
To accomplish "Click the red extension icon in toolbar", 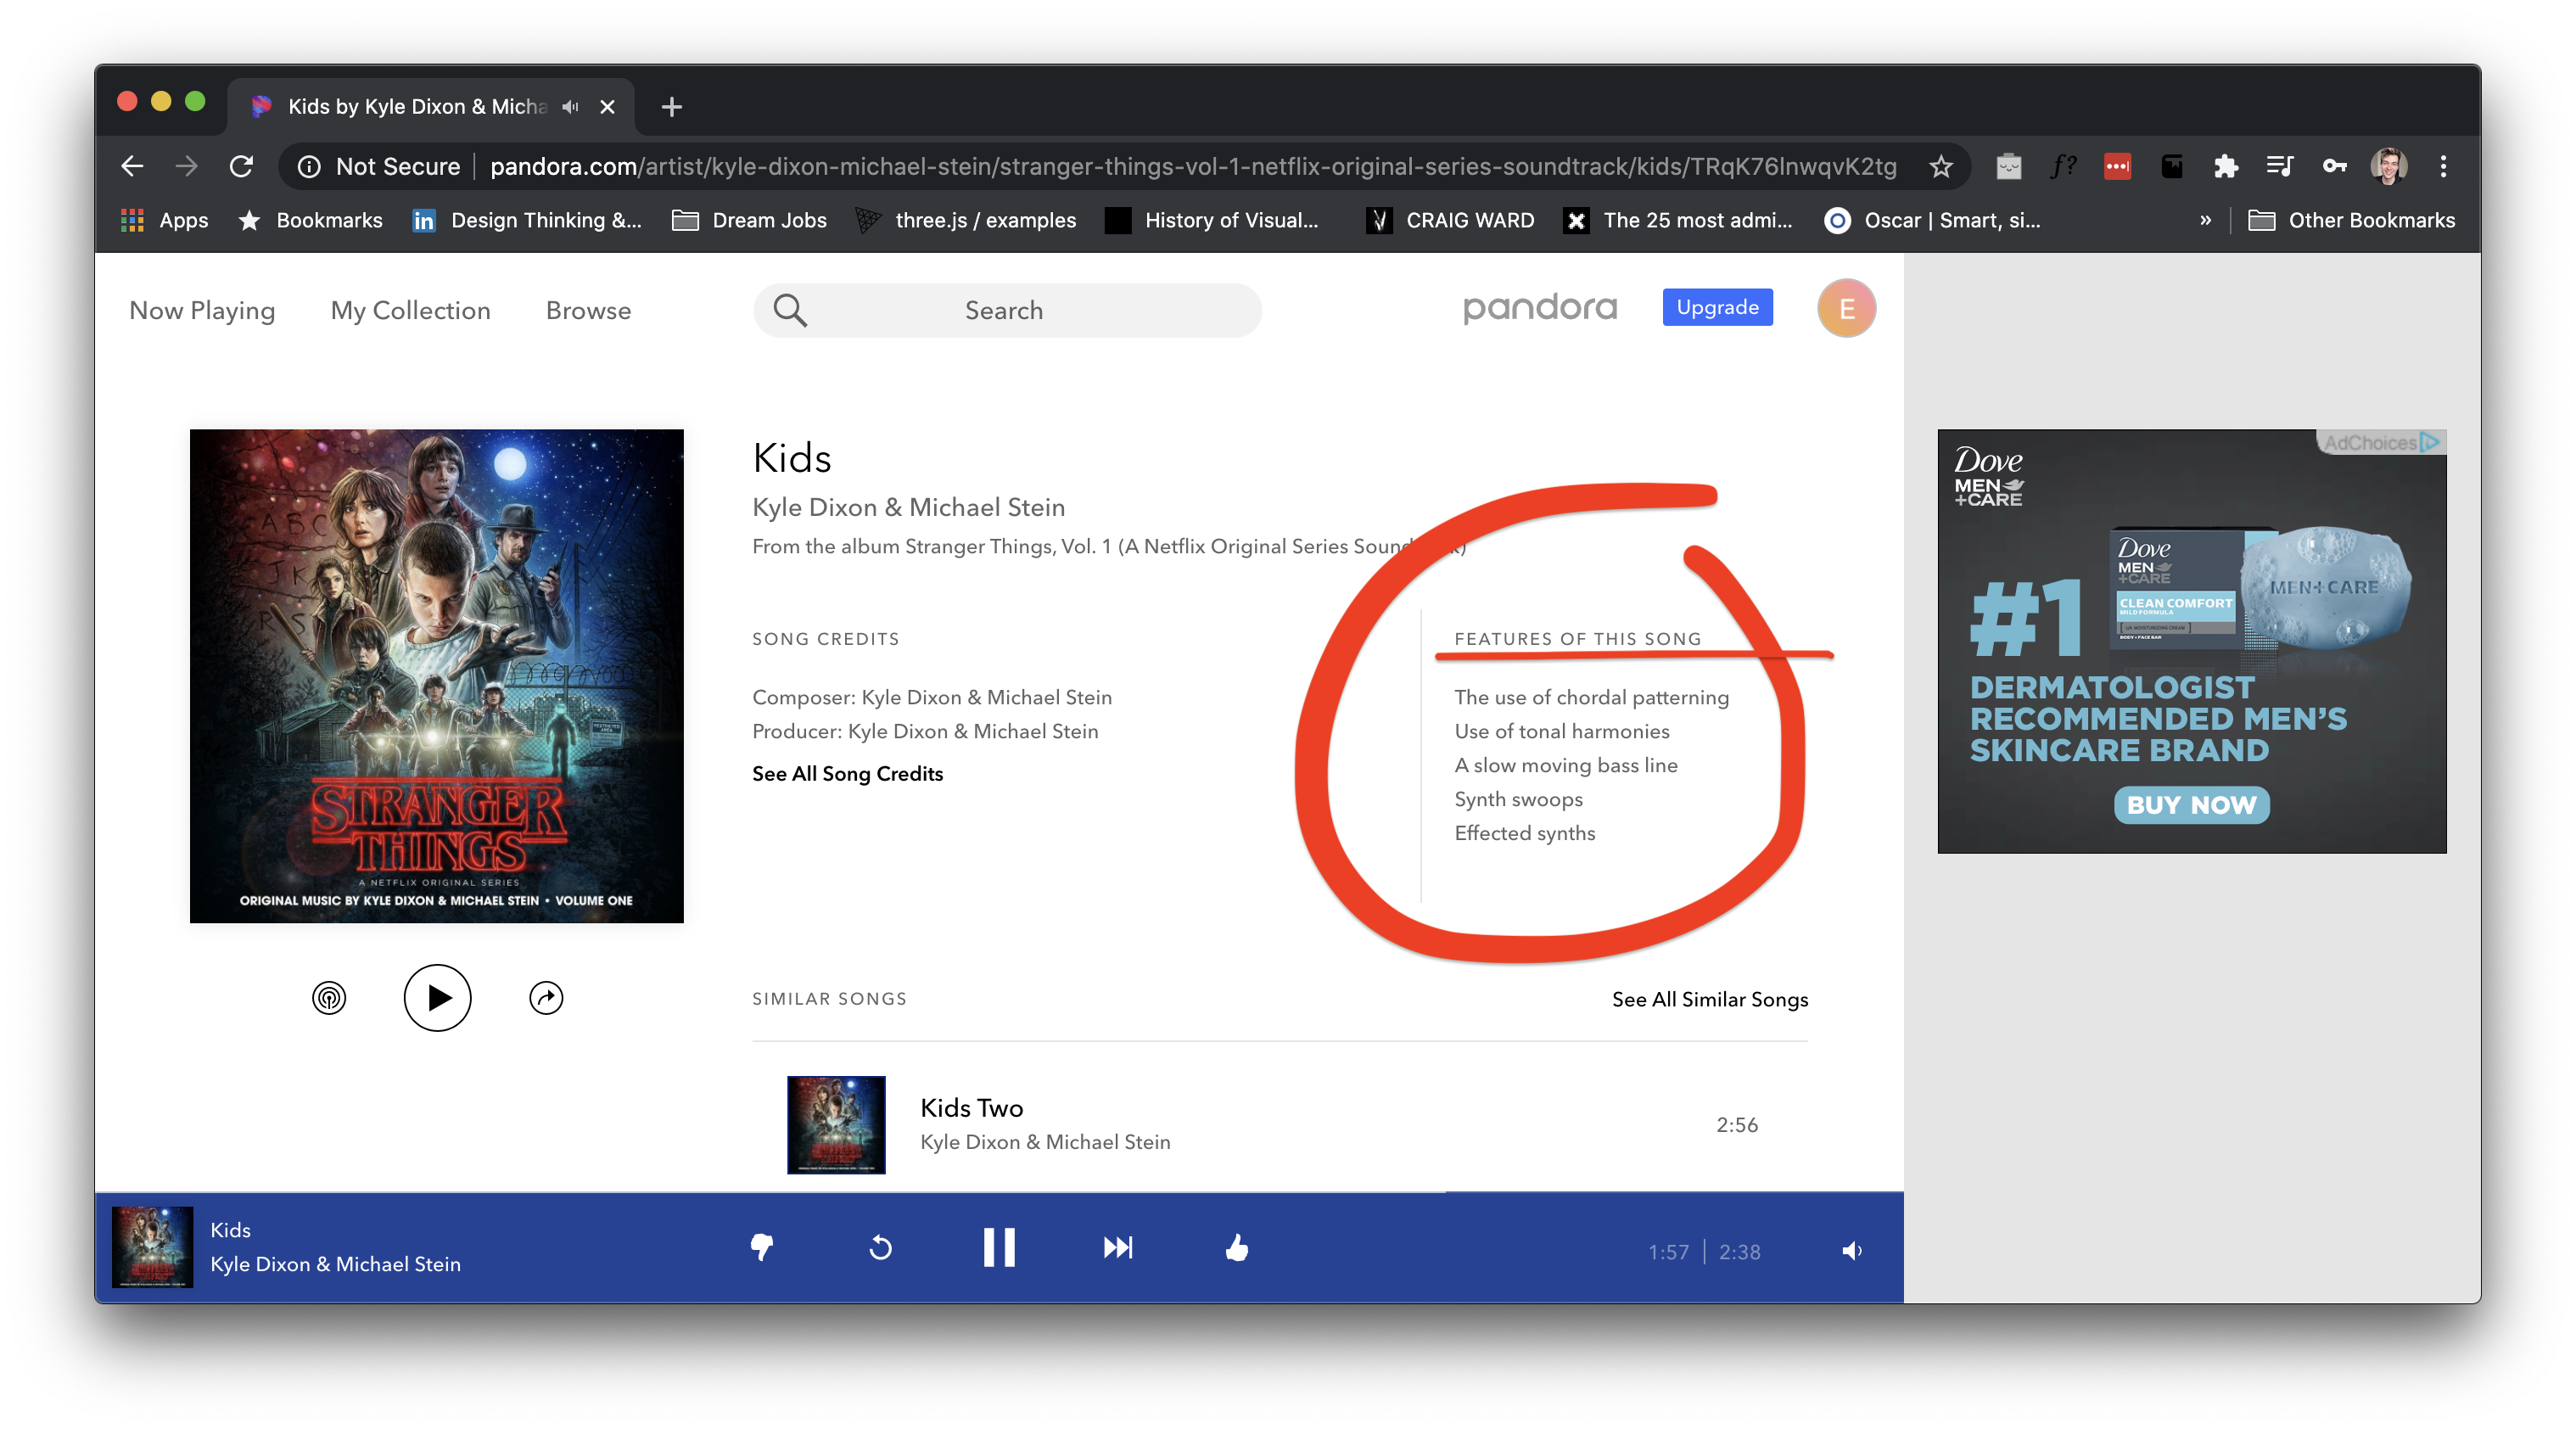I will 2117,166.
